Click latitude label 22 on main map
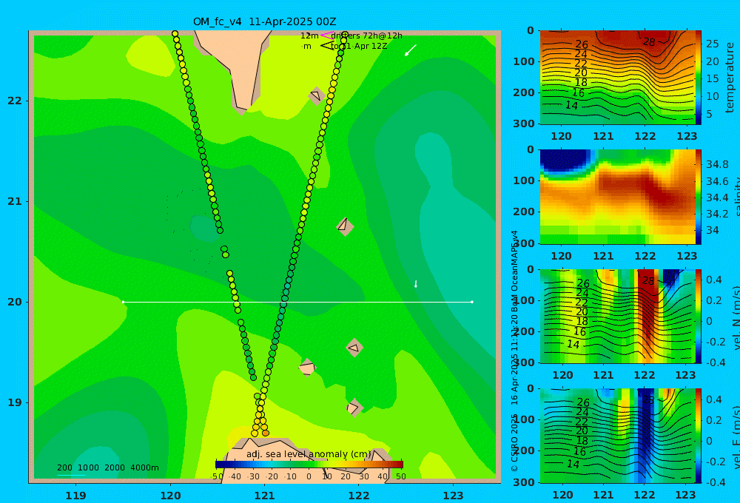 [15, 101]
